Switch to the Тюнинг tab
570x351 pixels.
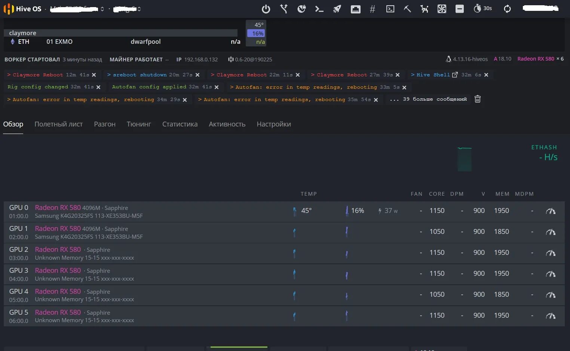pos(139,124)
